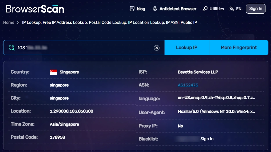
Task: Clear the IP input with the X icon
Action: pos(157,48)
